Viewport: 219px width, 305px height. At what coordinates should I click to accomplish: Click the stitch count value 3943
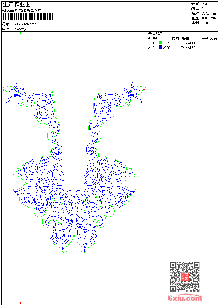[x=205, y=4]
